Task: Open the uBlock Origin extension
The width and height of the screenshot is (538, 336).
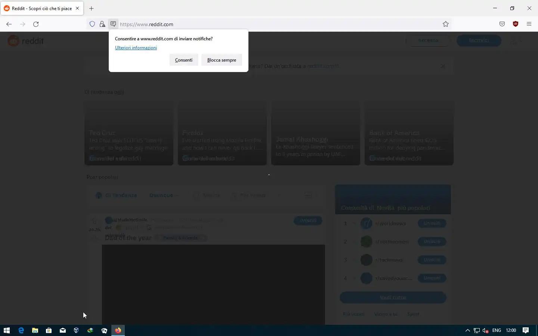Action: [516, 24]
